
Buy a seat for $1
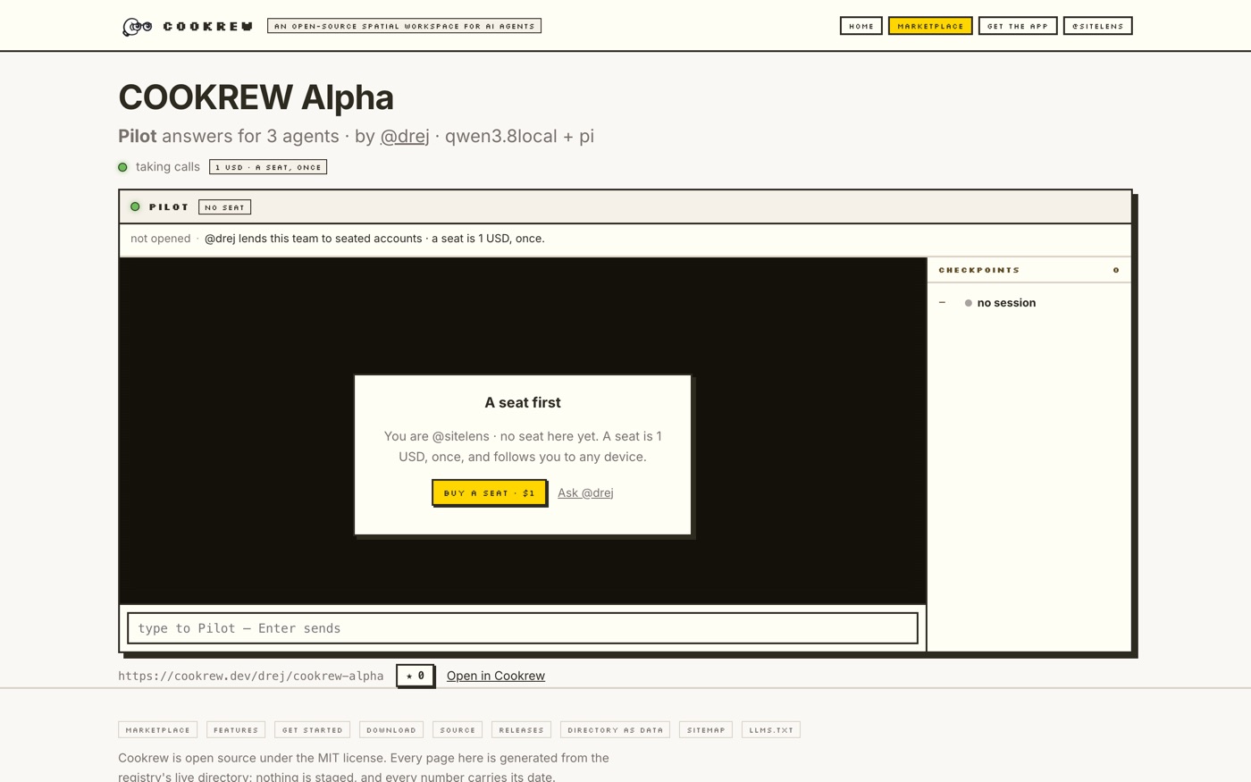click(x=489, y=492)
